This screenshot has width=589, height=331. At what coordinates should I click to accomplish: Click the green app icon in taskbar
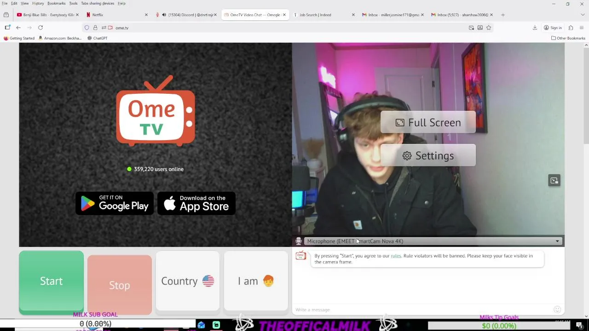coord(216,325)
